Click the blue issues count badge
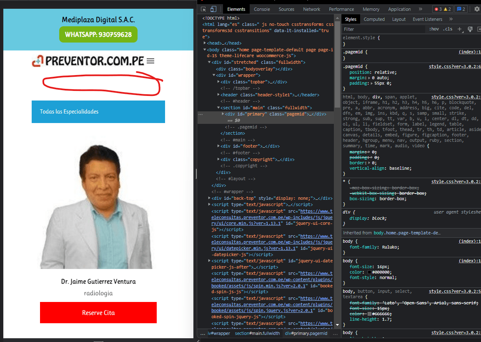The image size is (481, 342). tap(461, 9)
